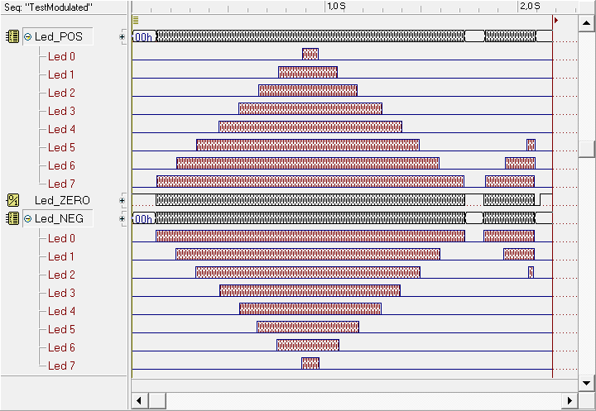Select Led 1 under Led_NEG
Viewport: 596px width, 411px height.
60,257
